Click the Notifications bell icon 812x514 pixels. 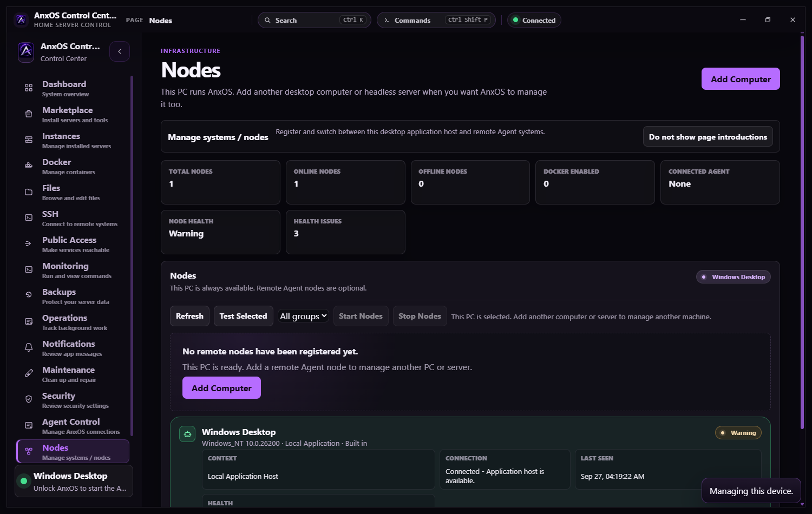pyautogui.click(x=29, y=347)
